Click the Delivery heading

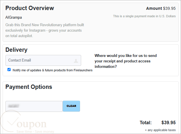pos(16,50)
